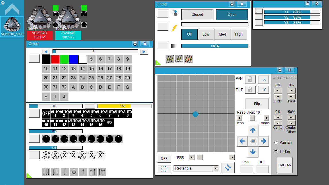This screenshot has width=329, height=185.
Task: Select AUTO 9 program icon
Action: 128,114
